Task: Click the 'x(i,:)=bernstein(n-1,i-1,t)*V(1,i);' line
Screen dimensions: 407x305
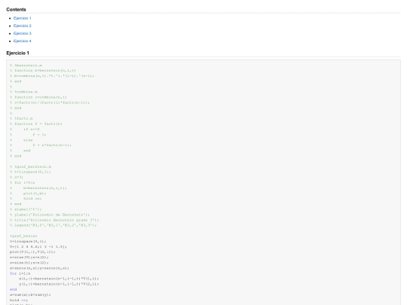Action: click(59, 279)
